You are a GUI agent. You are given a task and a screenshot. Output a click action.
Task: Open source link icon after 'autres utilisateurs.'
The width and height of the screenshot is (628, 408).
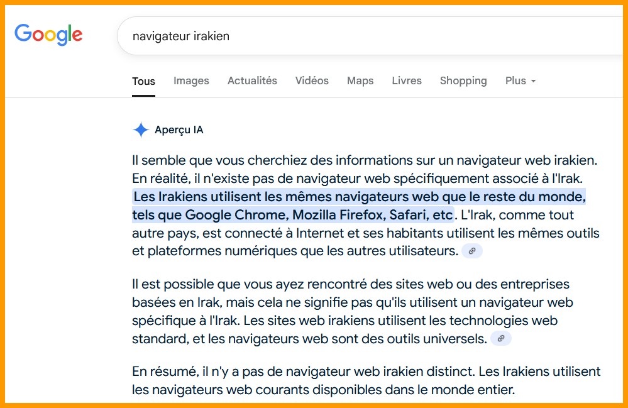pos(472,251)
